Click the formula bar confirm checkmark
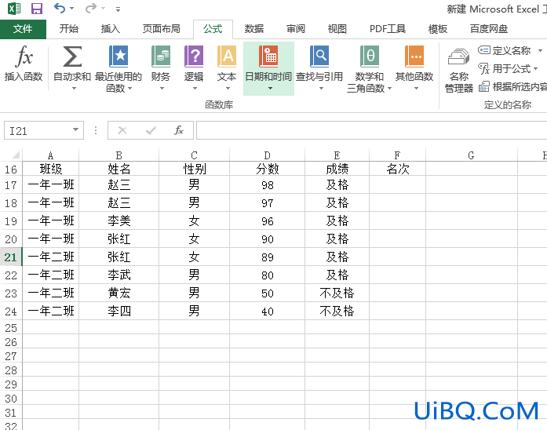This screenshot has width=547, height=430. (x=151, y=130)
